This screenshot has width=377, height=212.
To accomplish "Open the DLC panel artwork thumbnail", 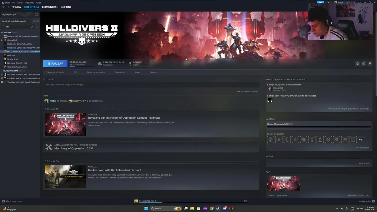I will (283, 183).
